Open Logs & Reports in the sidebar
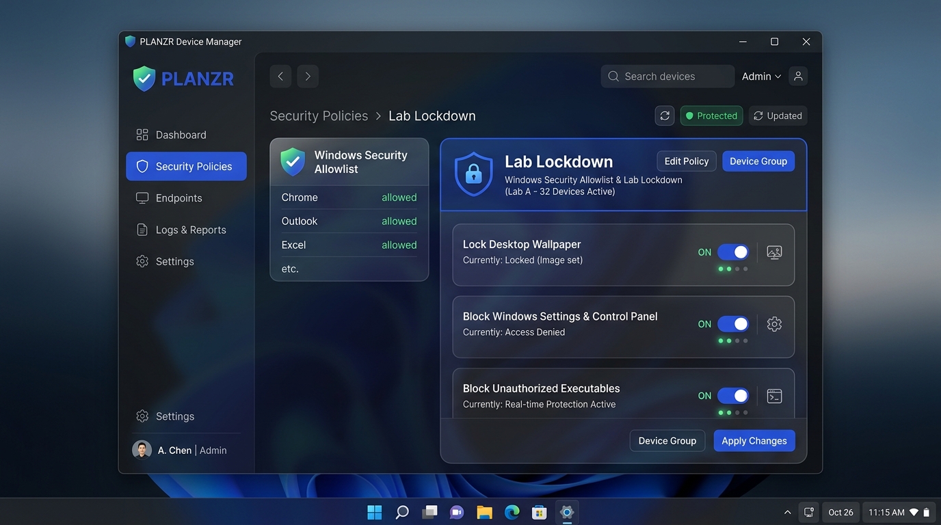The image size is (941, 525). (x=186, y=230)
